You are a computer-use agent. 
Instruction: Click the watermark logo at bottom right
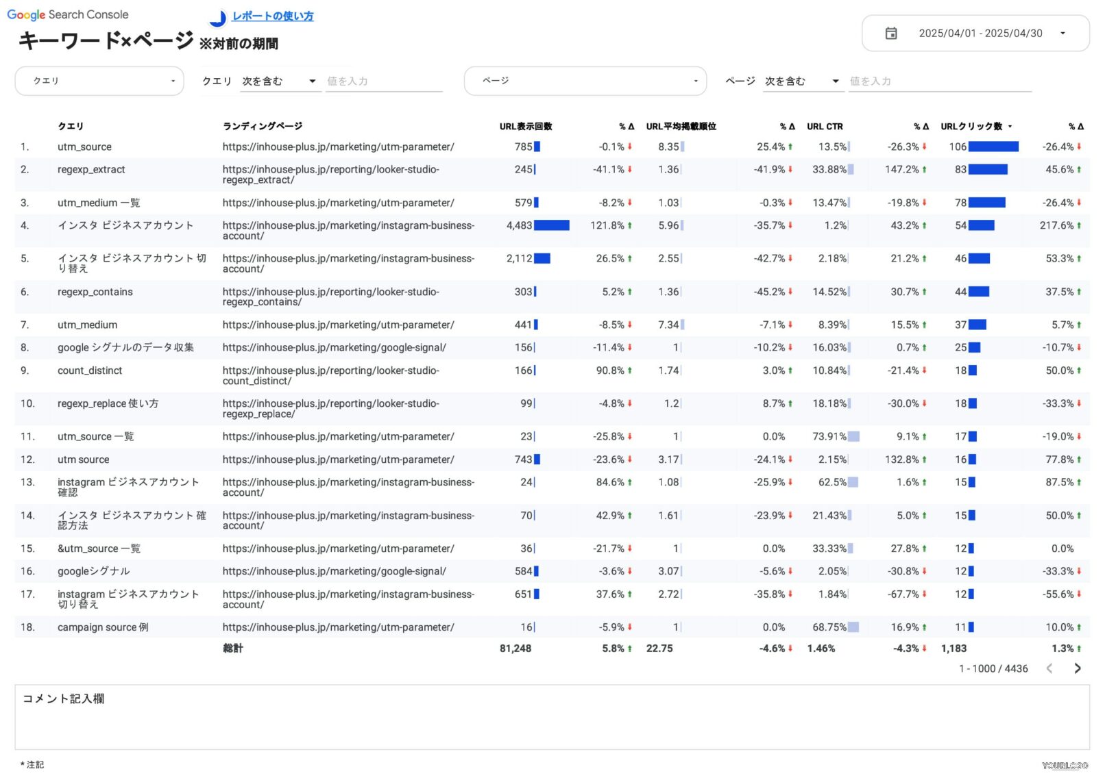(x=1065, y=766)
